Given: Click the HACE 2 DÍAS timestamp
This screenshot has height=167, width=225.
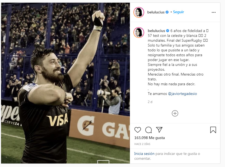Looking at the screenshot, I should coord(142,144).
